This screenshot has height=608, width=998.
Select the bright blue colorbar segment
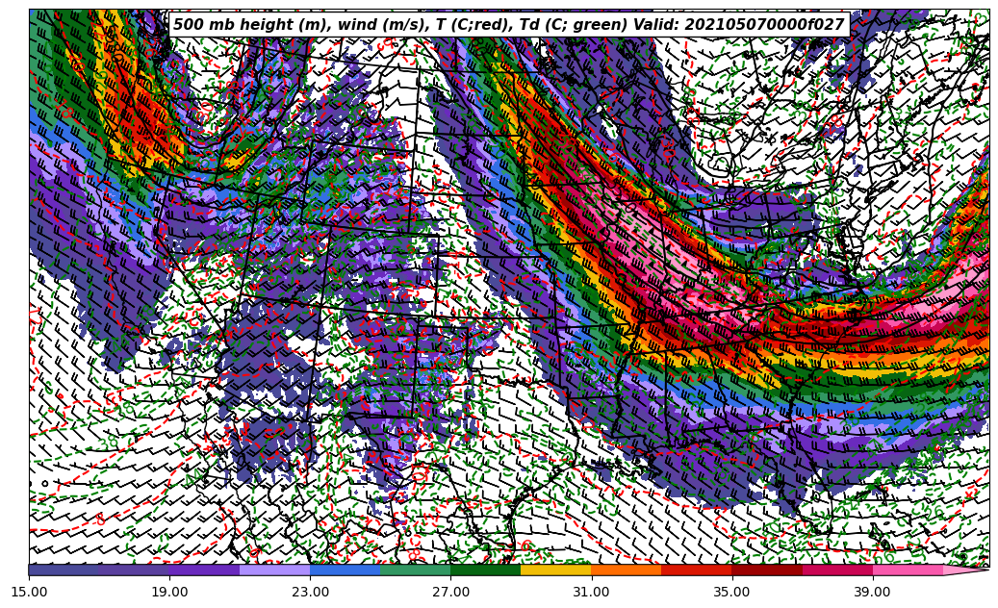(x=345, y=570)
